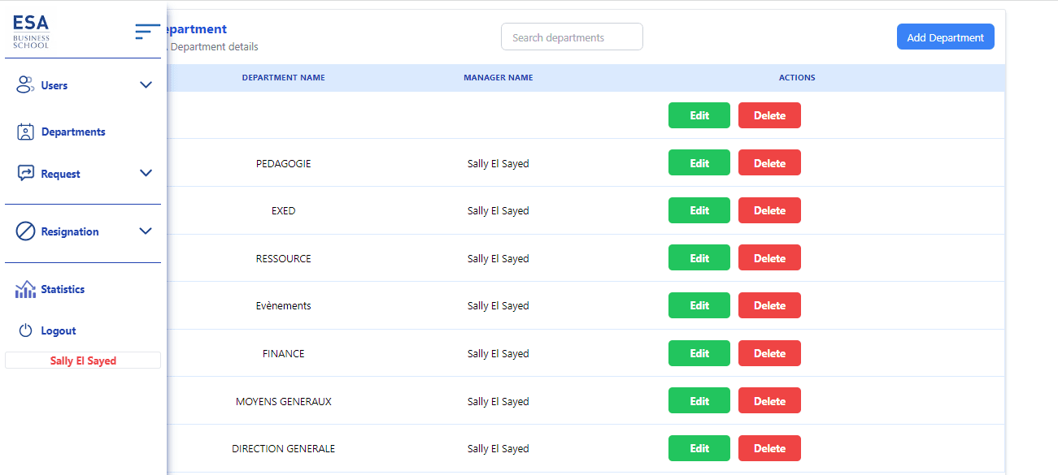The image size is (1058, 475).
Task: Delete the EXED department
Action: pos(768,209)
